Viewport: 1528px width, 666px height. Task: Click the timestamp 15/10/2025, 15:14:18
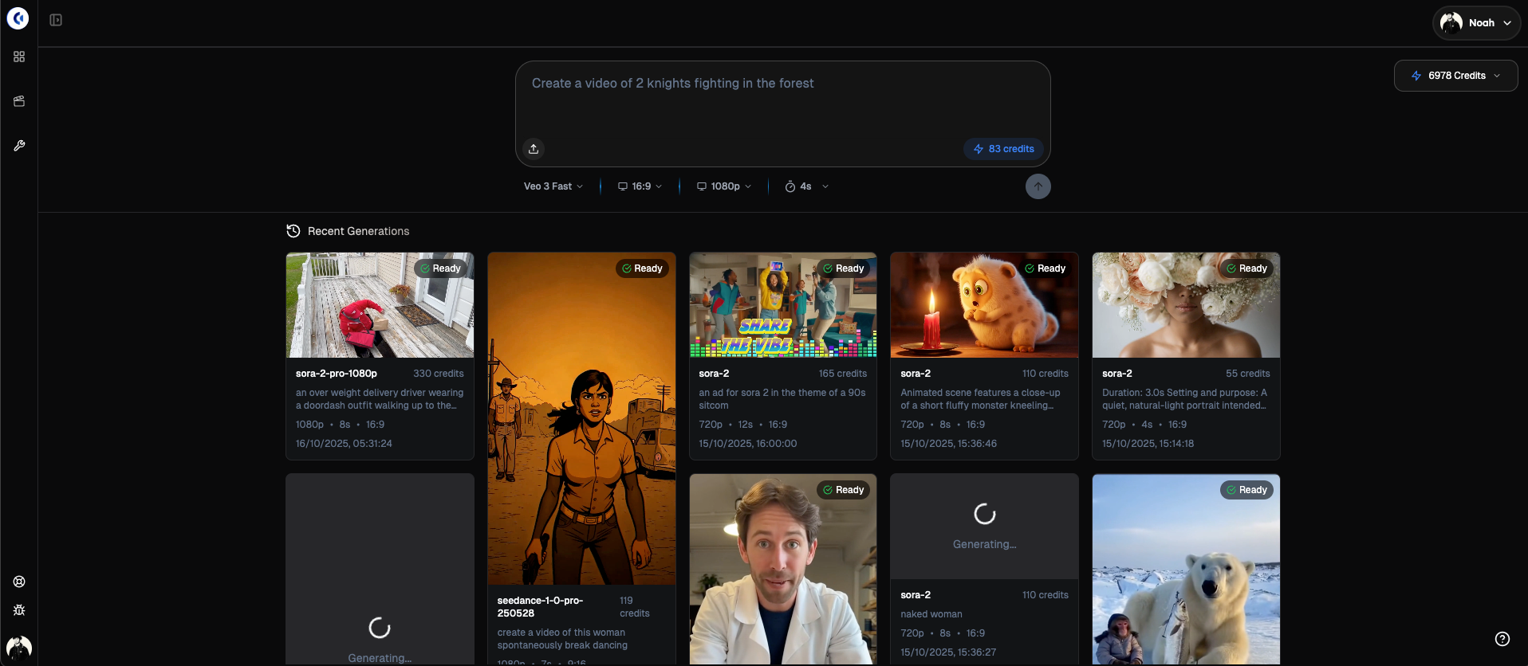point(1148,444)
